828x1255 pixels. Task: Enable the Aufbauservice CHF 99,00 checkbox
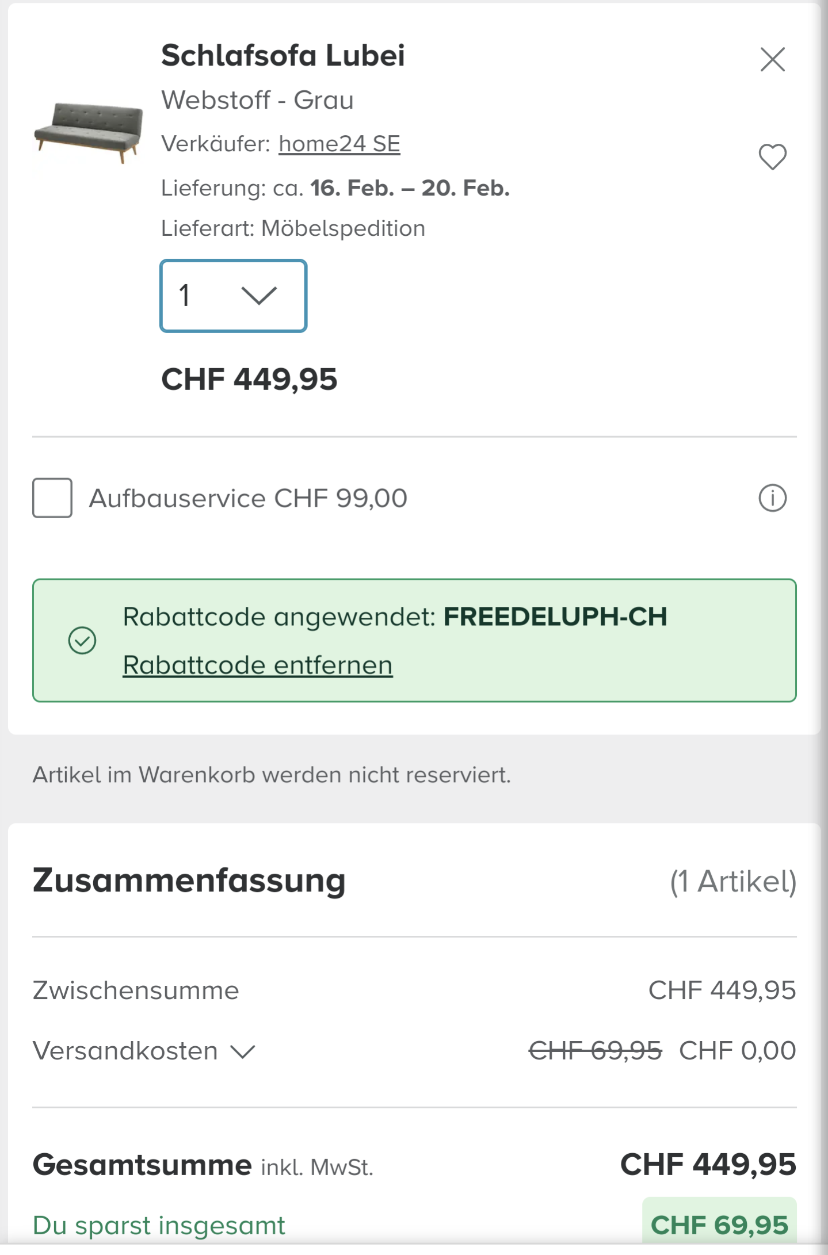pyautogui.click(x=52, y=498)
